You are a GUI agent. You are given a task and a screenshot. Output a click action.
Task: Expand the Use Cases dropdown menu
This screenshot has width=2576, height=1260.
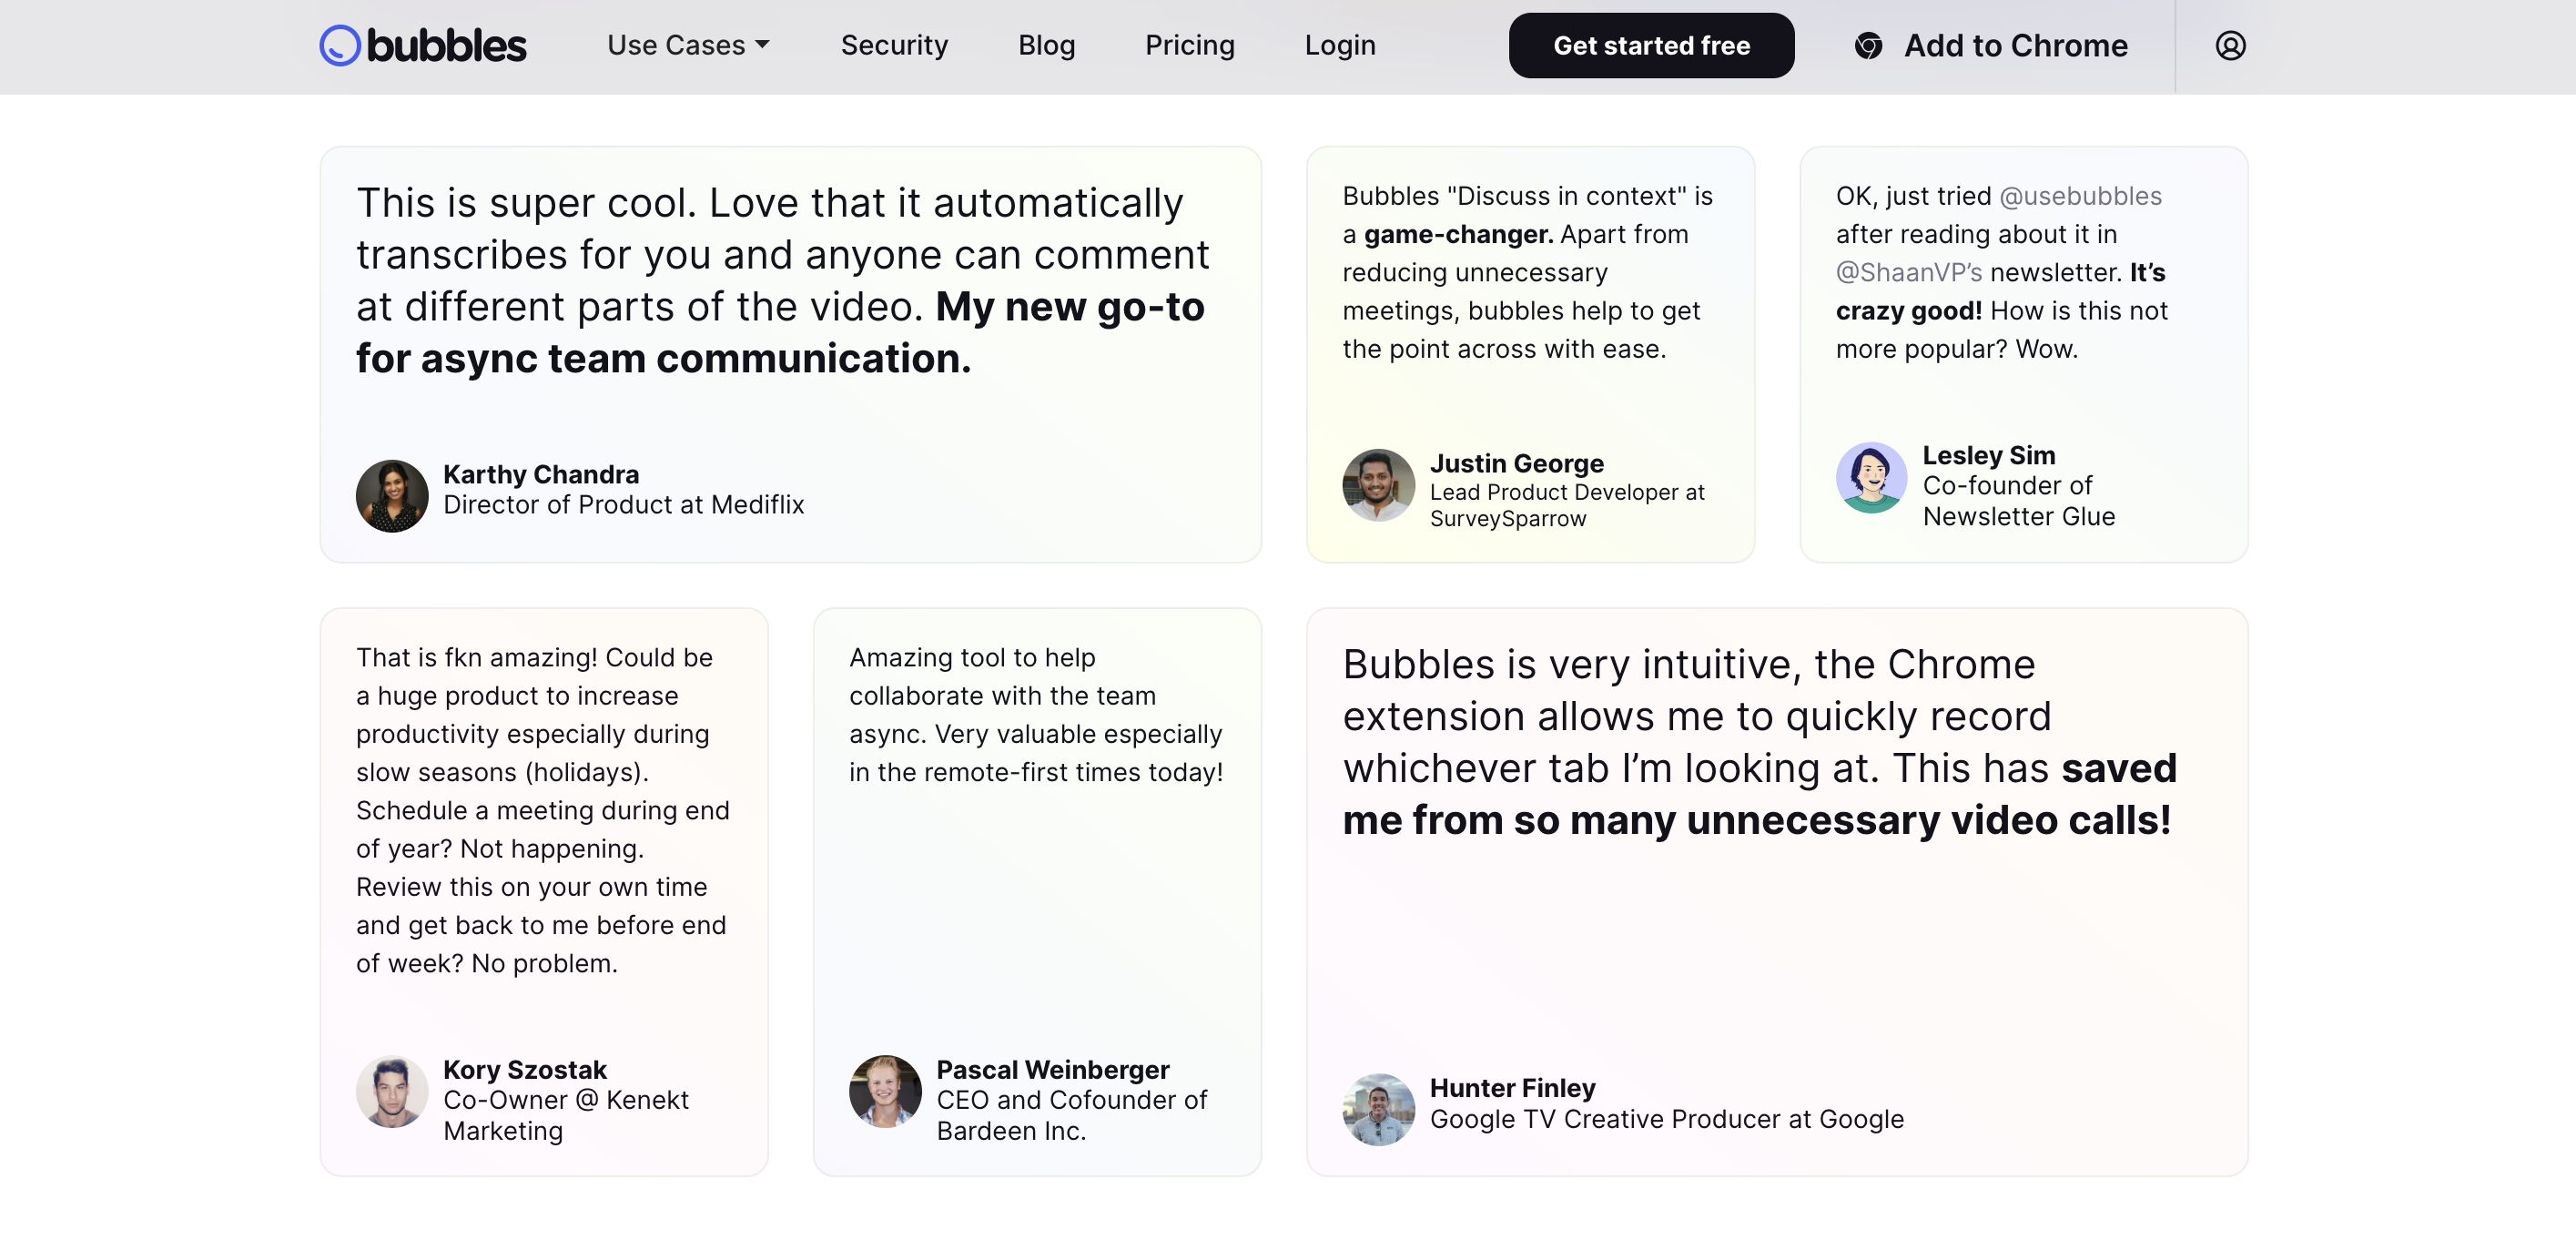click(688, 46)
